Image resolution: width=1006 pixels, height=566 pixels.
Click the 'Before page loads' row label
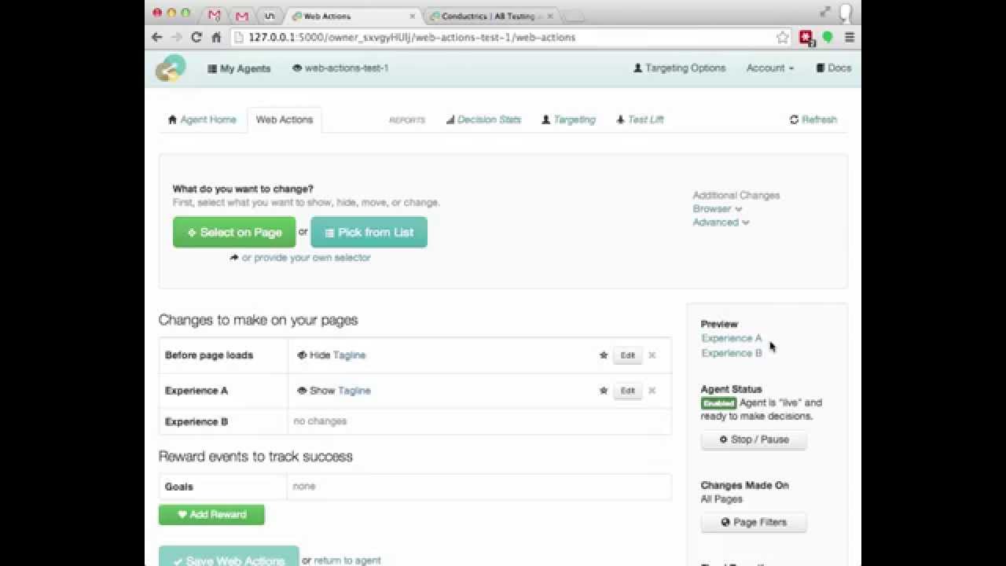coord(209,355)
